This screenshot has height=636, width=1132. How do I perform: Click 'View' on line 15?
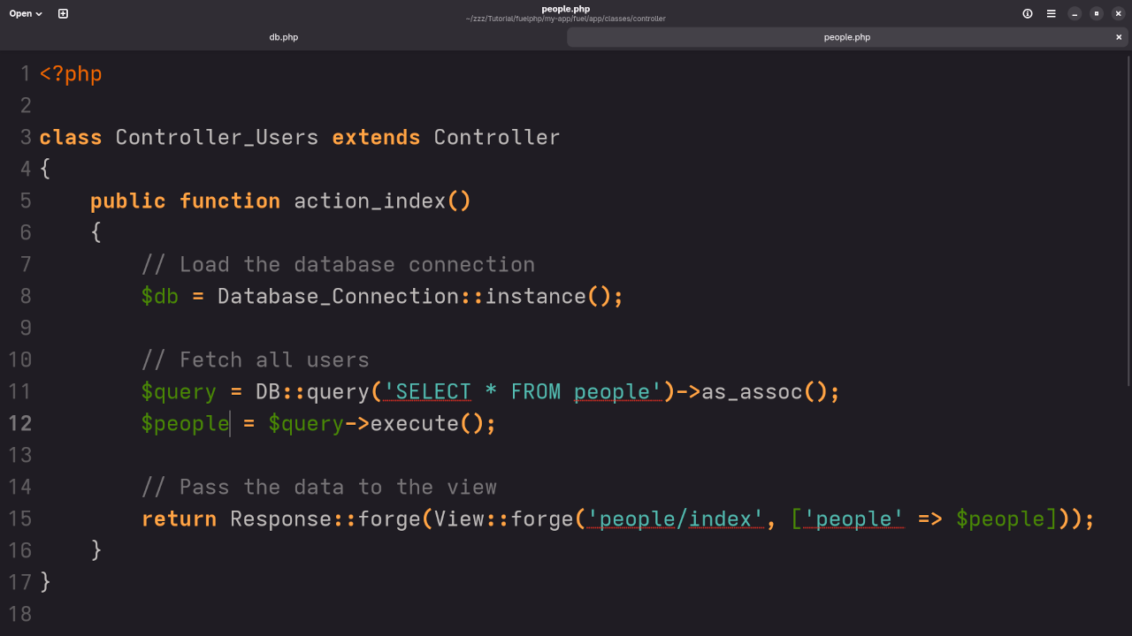459,519
